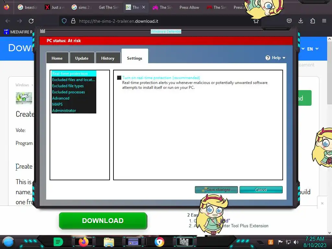Open the Home tab in Windows Defender

pos(57,58)
